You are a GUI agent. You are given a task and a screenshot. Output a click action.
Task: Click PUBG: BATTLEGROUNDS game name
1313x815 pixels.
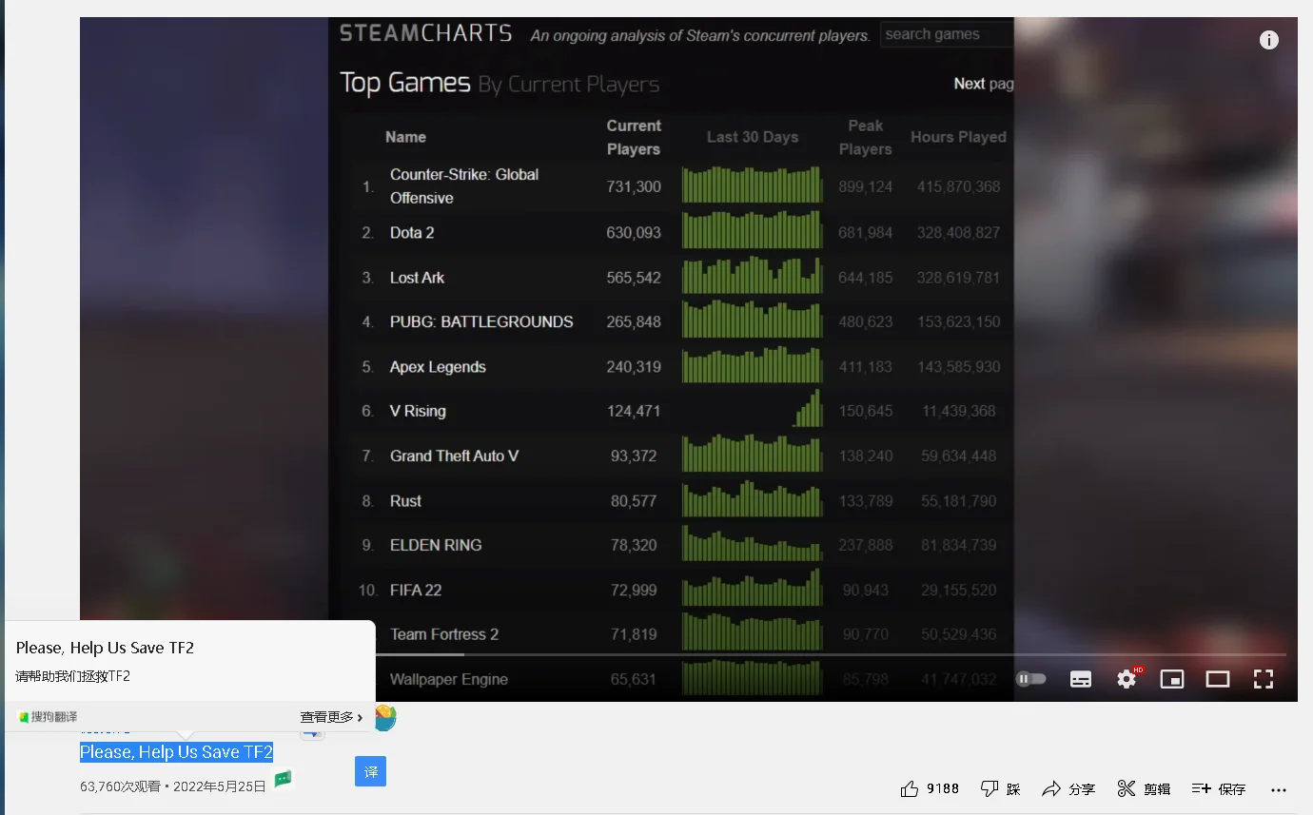481,321
